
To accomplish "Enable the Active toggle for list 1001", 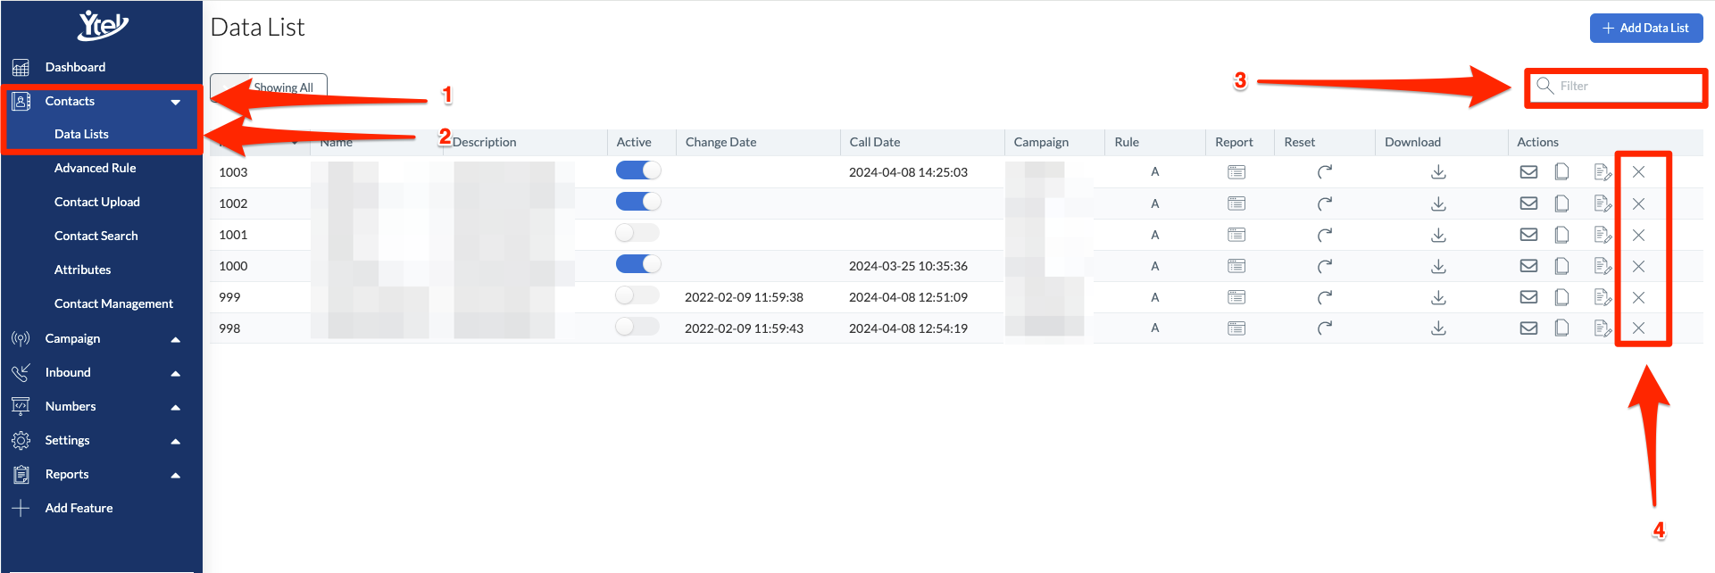I will 637,233.
